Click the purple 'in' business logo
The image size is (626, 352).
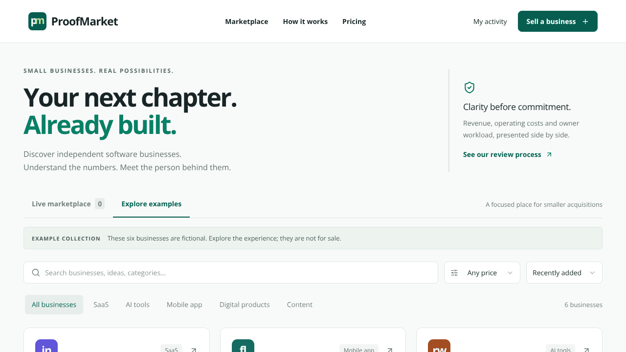click(46, 346)
